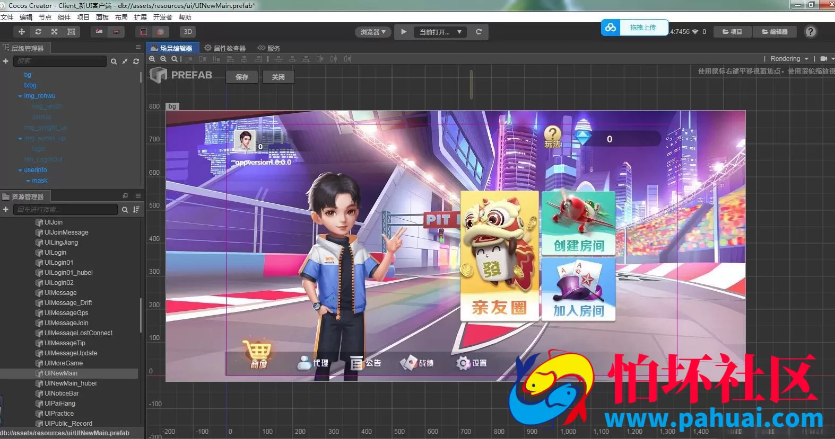The width and height of the screenshot is (835, 439).
Task: Open the 组件 menu
Action: coord(64,17)
